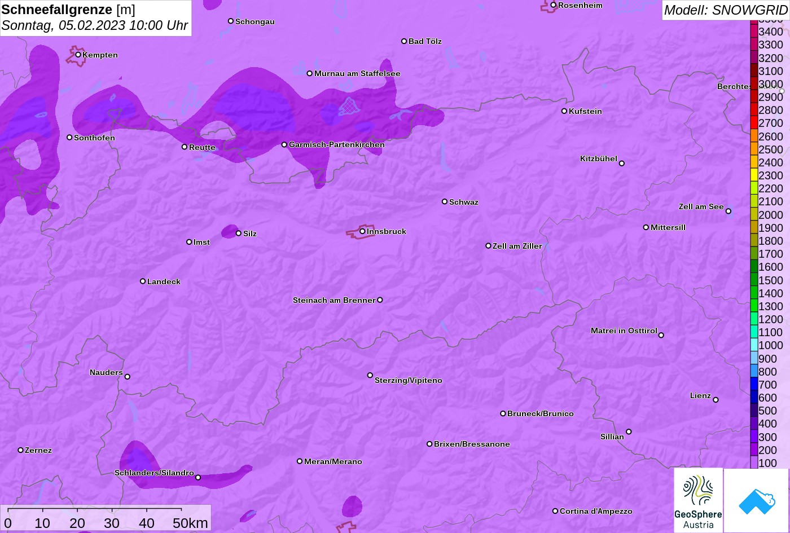The height and width of the screenshot is (533, 790).
Task: Click the '1500' legend value
Action: click(x=771, y=280)
